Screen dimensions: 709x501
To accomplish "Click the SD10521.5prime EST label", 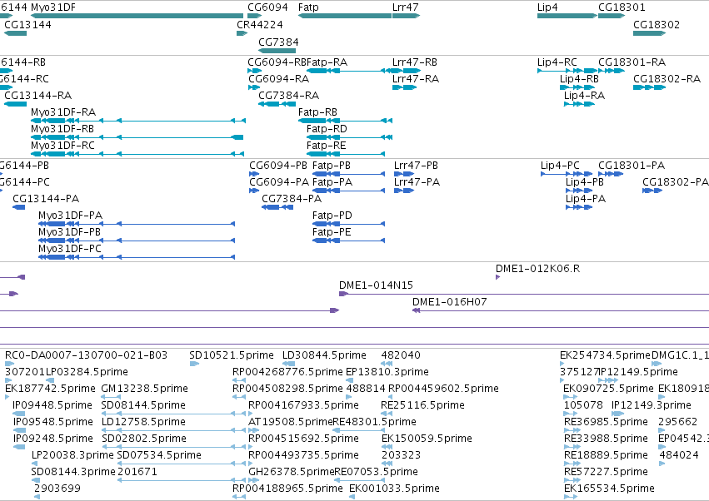I will [232, 355].
